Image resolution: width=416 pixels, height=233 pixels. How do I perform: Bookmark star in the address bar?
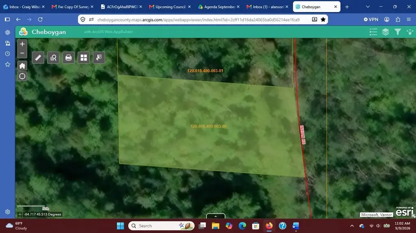[x=323, y=19]
